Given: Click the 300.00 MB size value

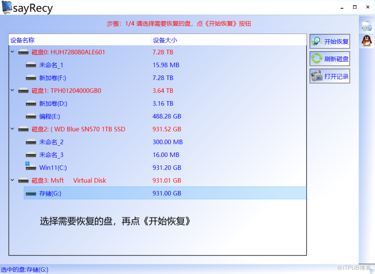Looking at the screenshot, I should point(167,142).
